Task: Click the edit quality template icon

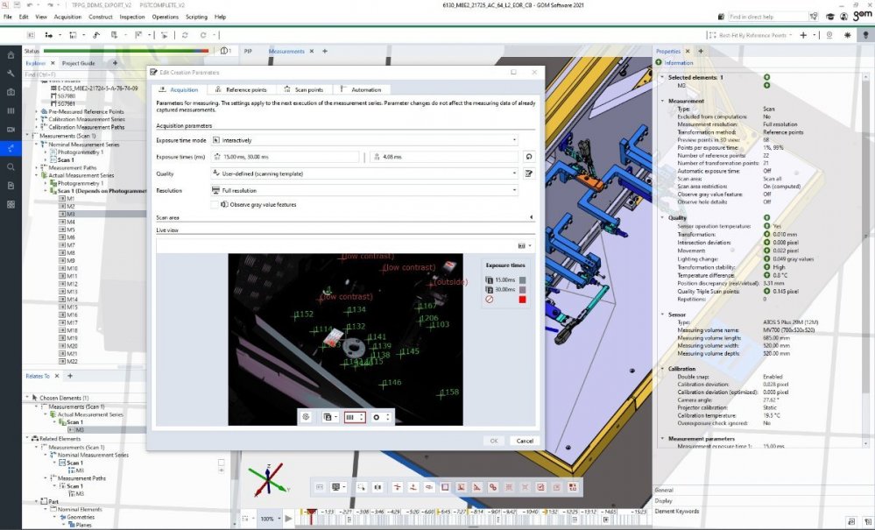Action: tap(528, 173)
